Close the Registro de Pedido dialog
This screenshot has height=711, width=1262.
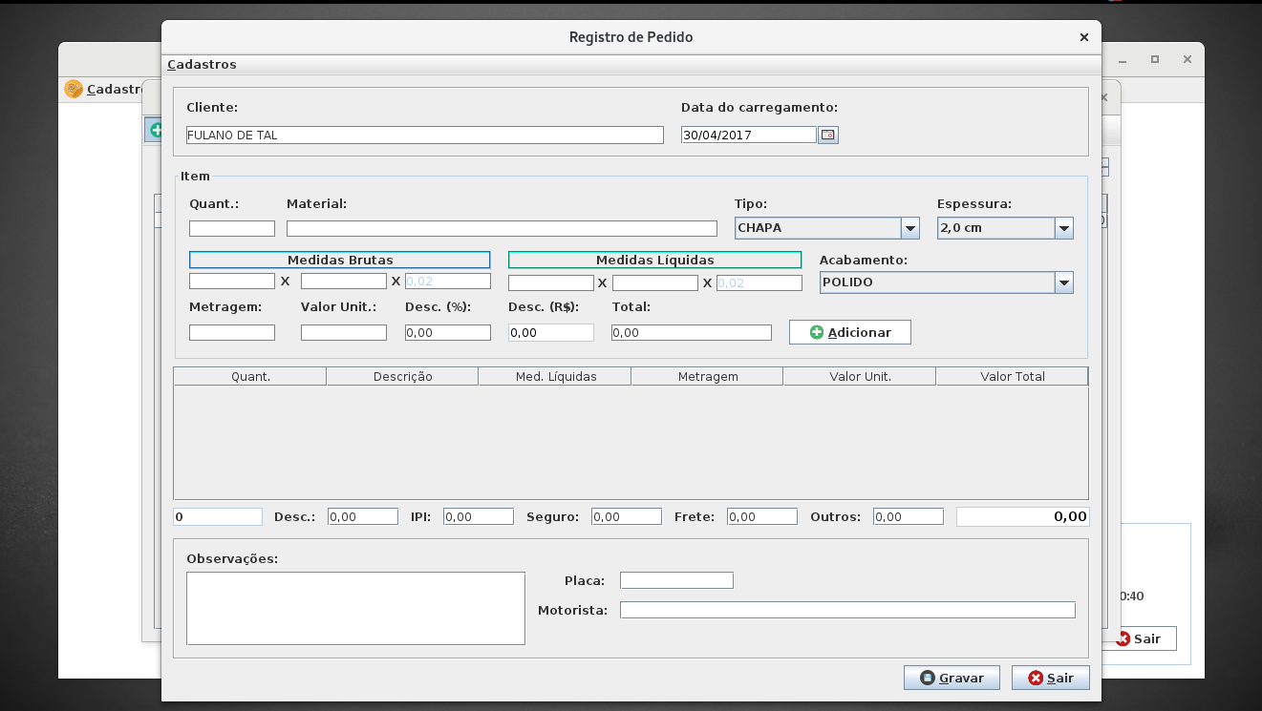(1083, 37)
